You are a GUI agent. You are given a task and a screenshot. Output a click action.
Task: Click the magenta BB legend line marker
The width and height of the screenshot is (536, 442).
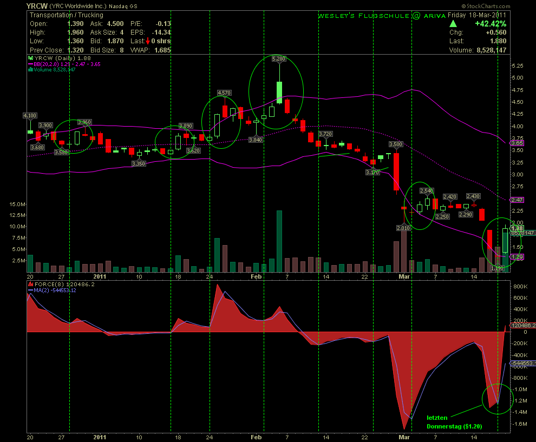30,64
